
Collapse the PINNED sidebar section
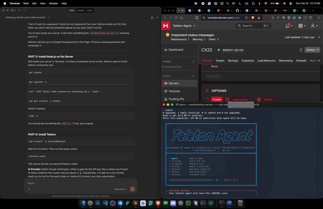click(193, 62)
